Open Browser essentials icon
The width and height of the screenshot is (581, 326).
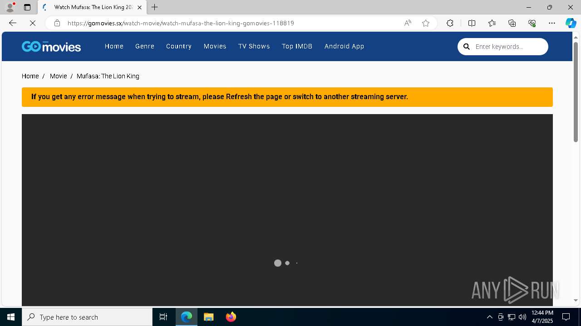coord(532,23)
